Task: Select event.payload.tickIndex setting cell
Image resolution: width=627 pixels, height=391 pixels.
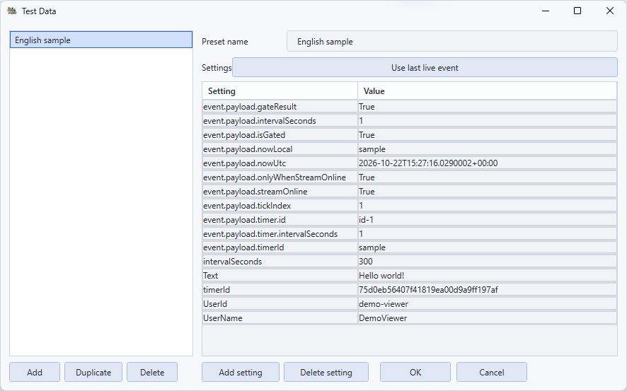Action: click(x=280, y=206)
